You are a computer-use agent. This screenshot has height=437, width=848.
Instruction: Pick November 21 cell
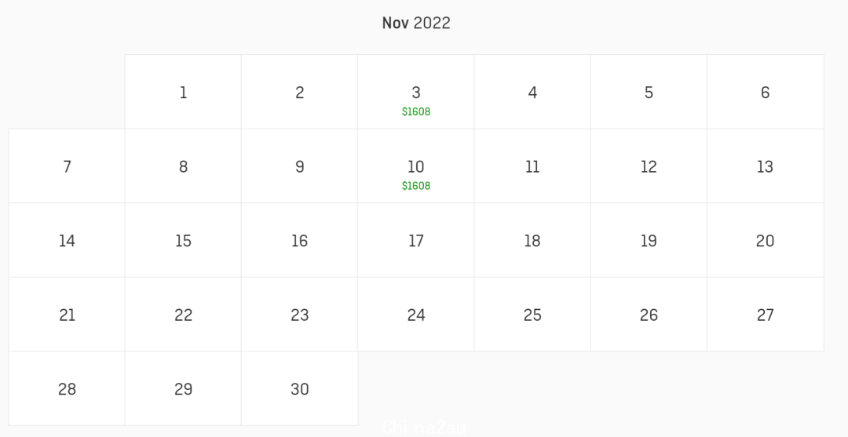pos(67,315)
